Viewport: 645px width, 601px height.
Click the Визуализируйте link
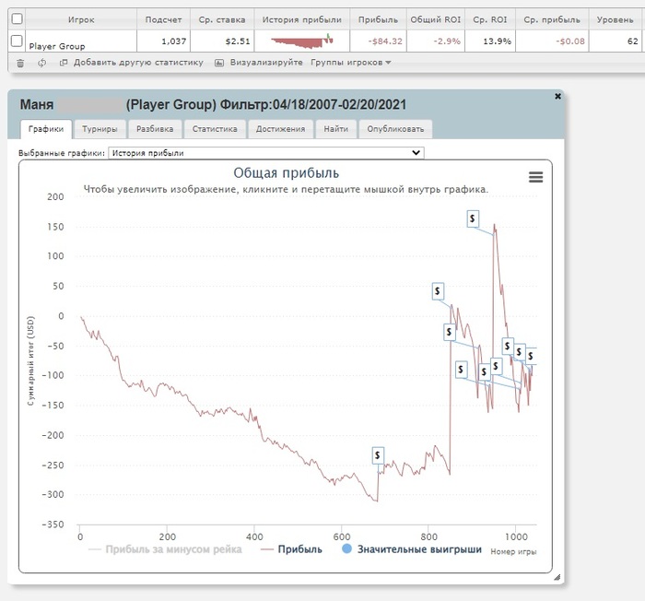tap(266, 63)
